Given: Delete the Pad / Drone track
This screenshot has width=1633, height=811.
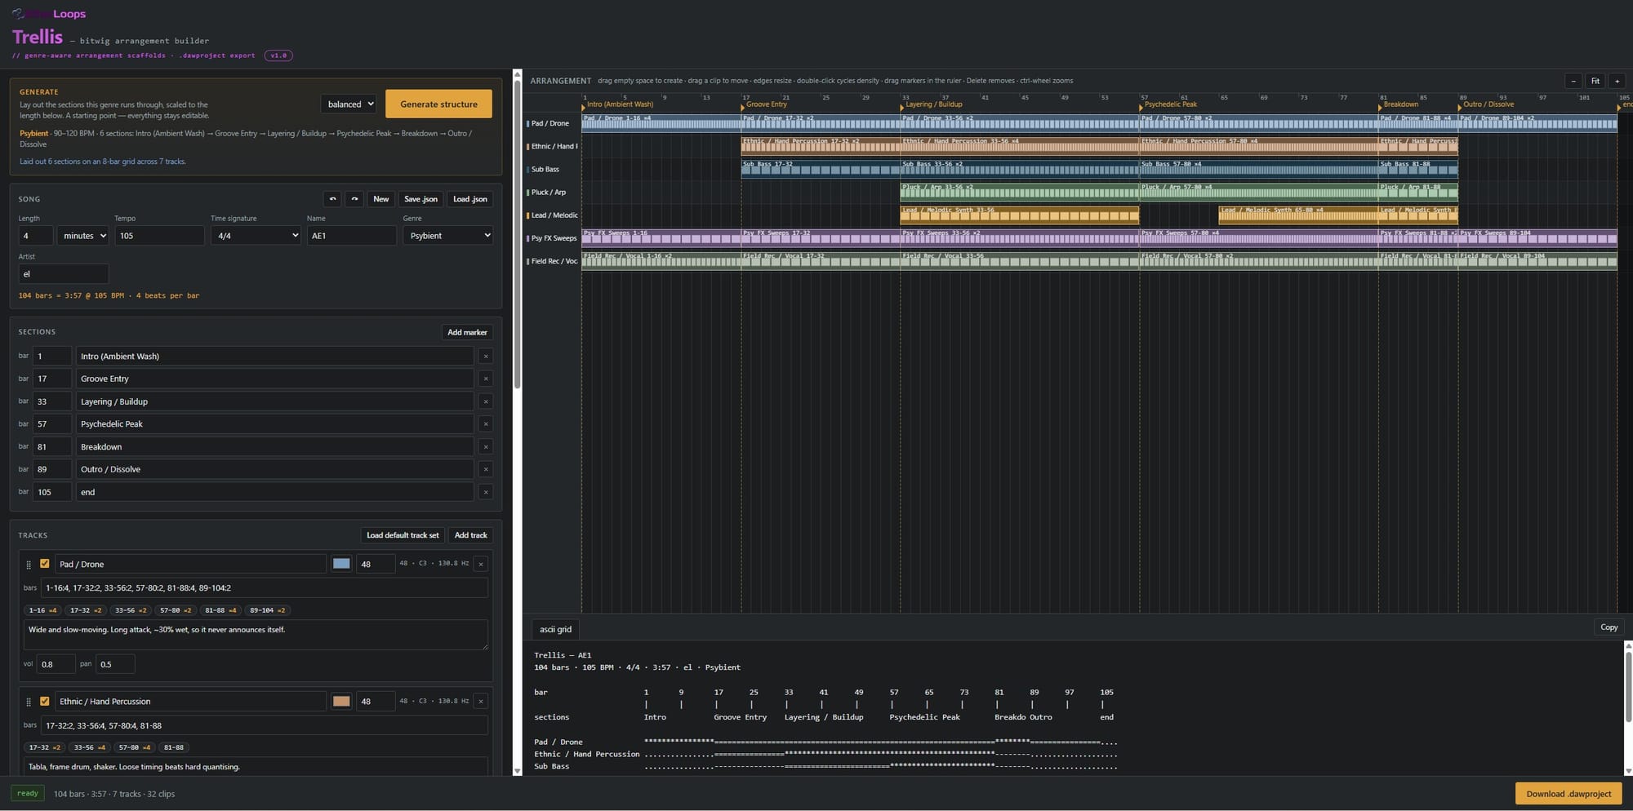Looking at the screenshot, I should pos(481,564).
